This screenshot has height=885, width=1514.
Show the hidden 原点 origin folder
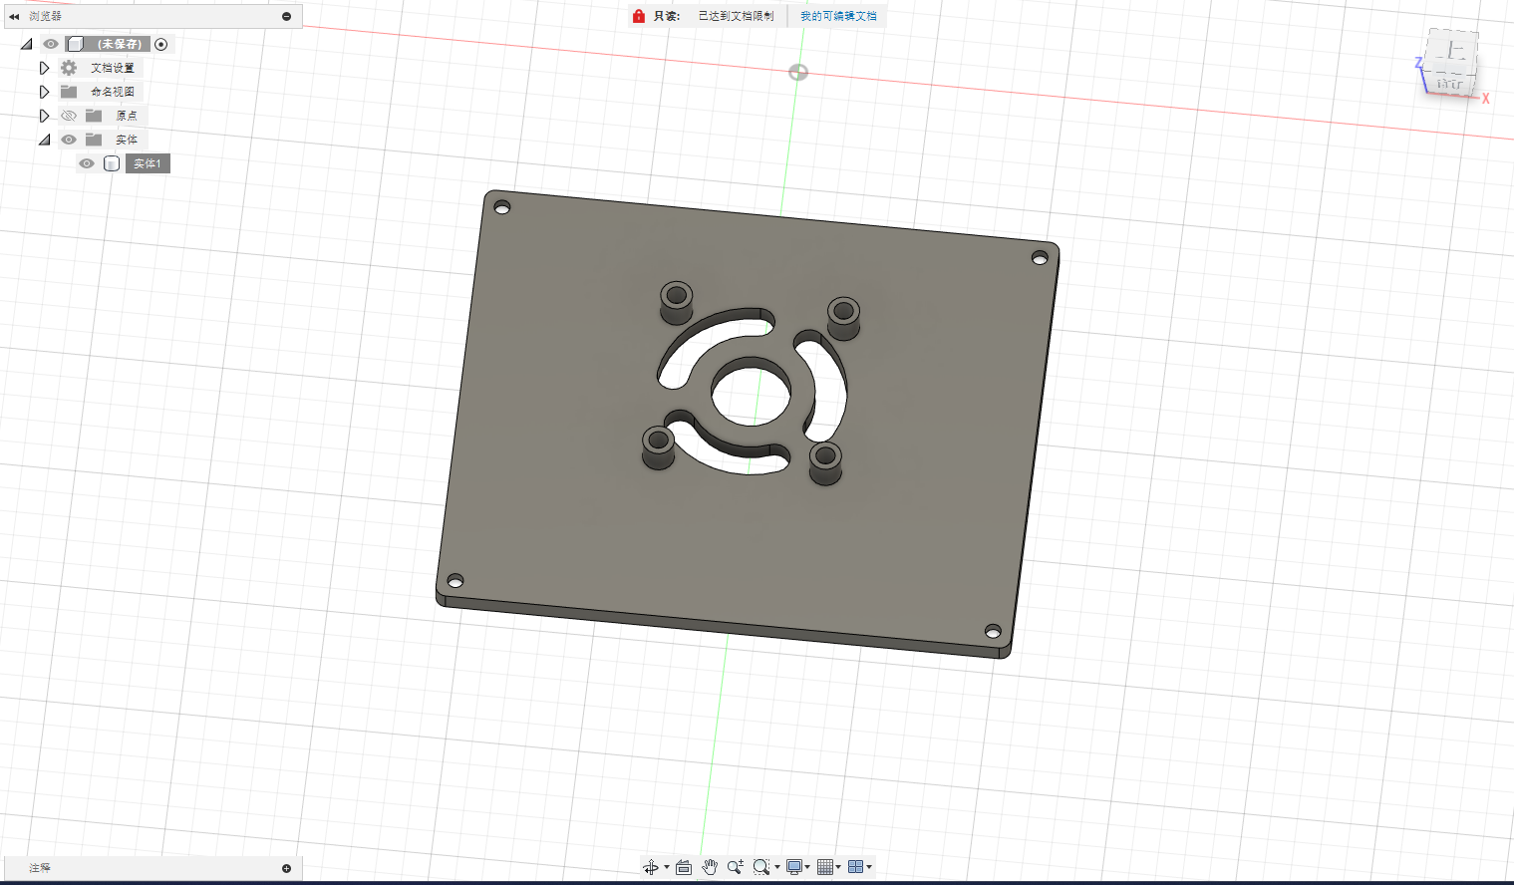(69, 116)
